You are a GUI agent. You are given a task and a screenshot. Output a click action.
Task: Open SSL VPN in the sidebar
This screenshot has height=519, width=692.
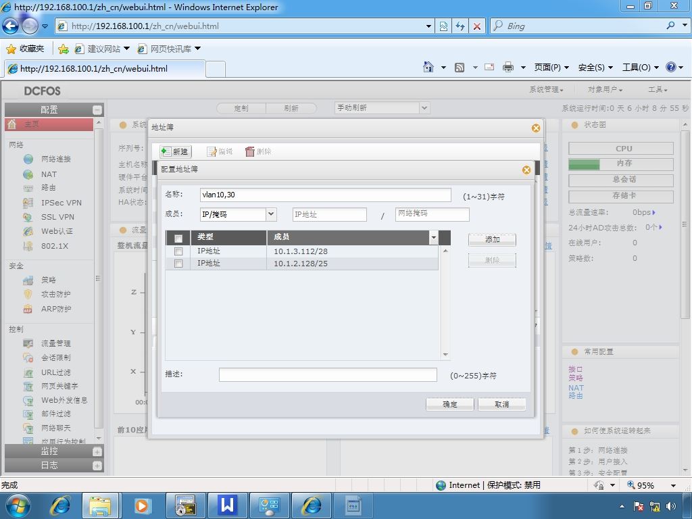coord(57,217)
